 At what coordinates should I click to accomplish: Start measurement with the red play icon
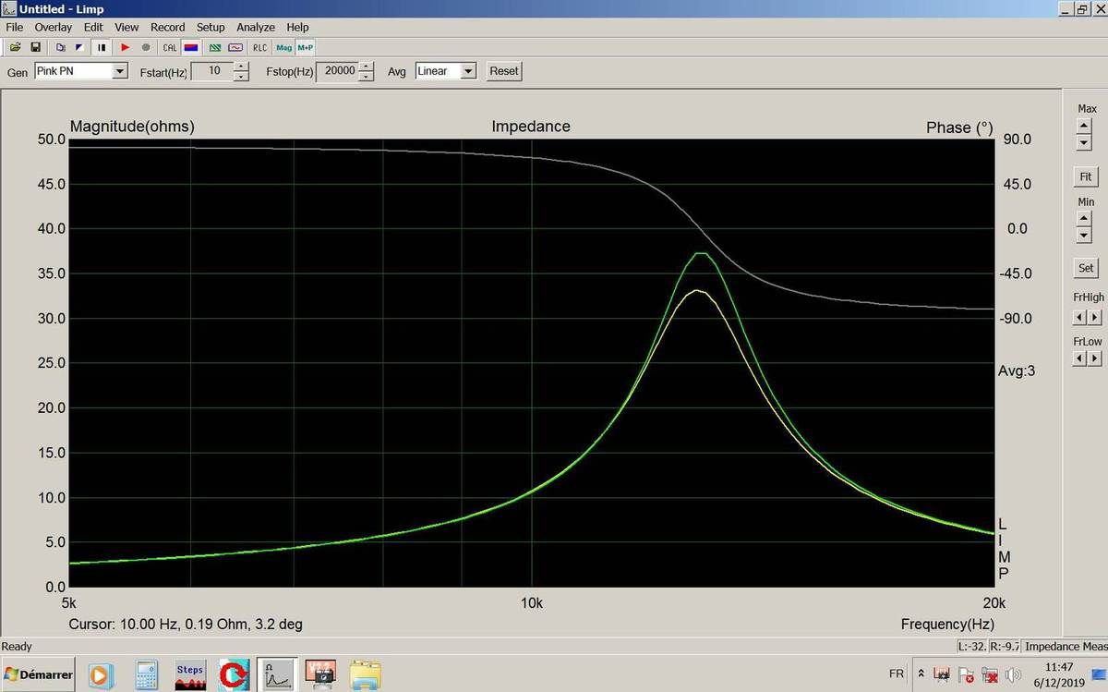coord(126,47)
